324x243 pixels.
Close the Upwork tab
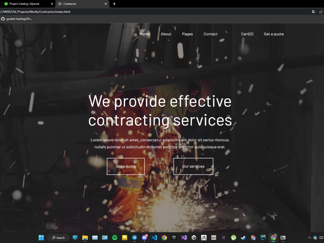click(x=52, y=4)
